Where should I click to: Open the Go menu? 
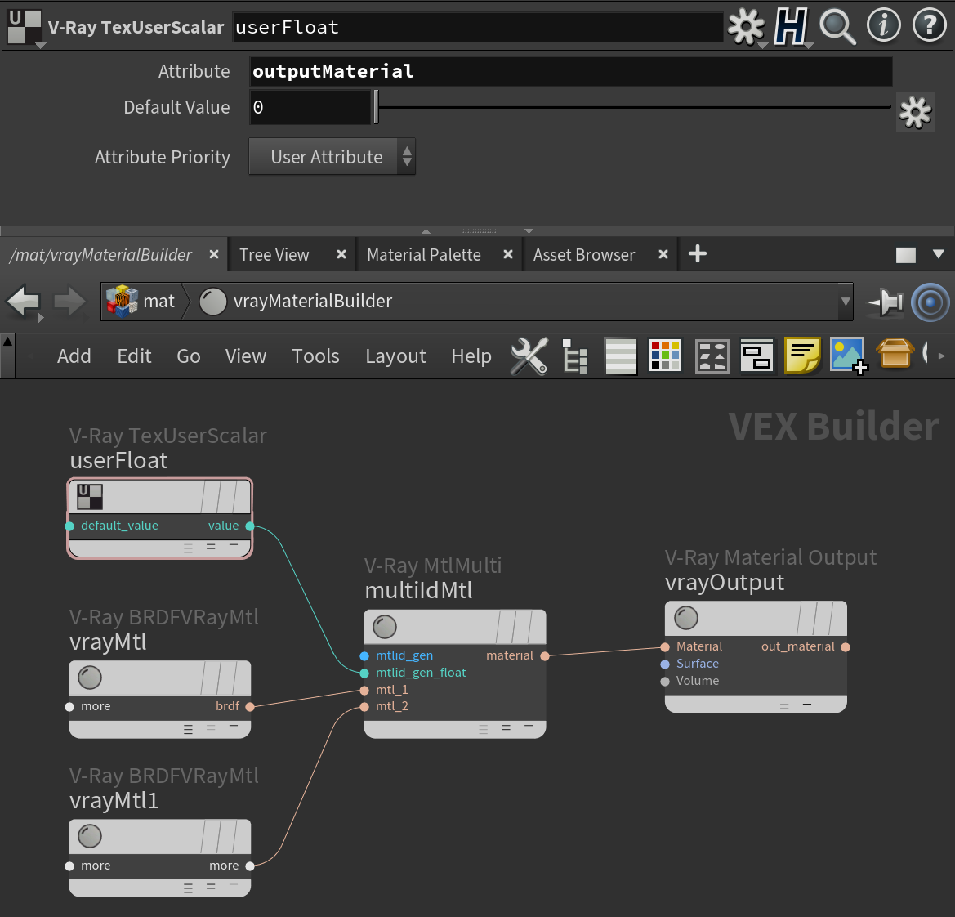point(189,356)
